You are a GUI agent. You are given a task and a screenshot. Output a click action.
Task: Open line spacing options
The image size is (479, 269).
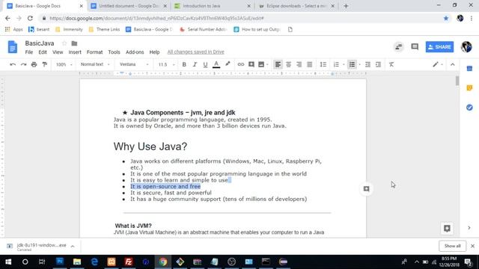tap(323, 64)
